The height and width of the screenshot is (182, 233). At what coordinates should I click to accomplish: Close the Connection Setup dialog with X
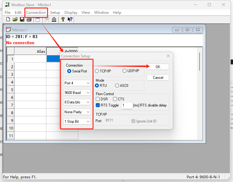click(x=168, y=56)
